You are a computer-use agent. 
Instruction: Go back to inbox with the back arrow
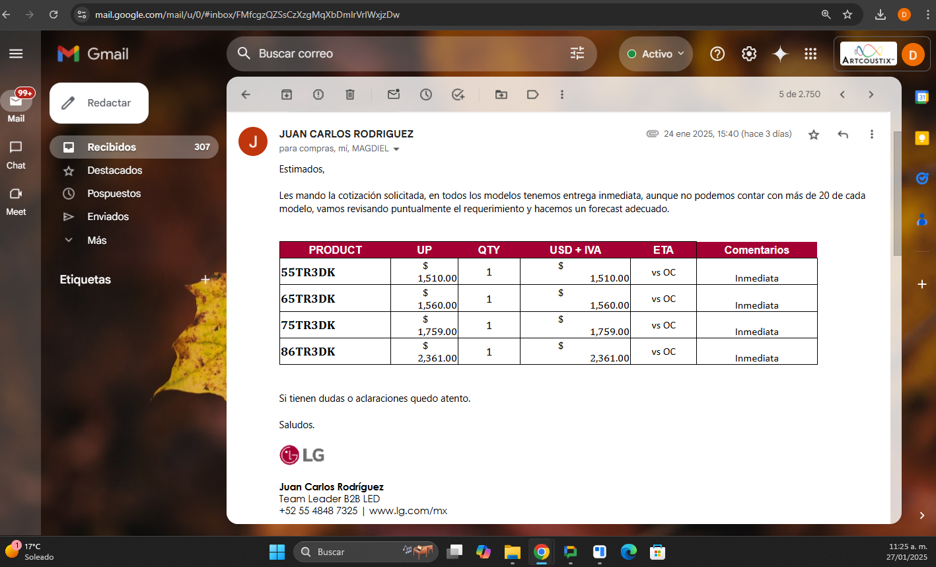click(x=246, y=94)
